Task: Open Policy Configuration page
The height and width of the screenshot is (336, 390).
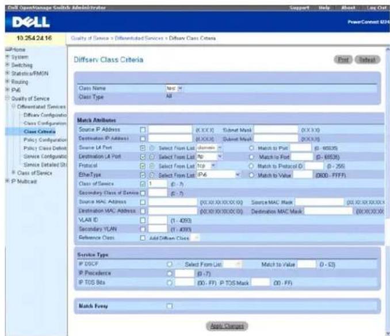Action: pyautogui.click(x=45, y=140)
